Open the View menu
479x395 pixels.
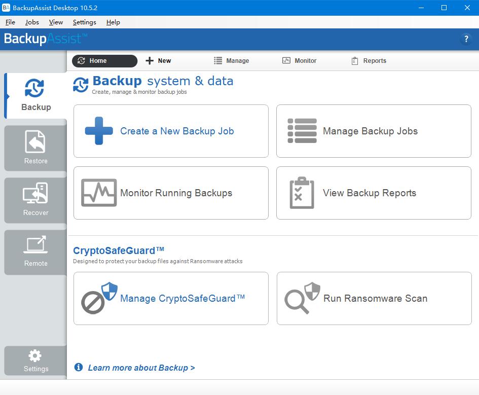tap(56, 22)
